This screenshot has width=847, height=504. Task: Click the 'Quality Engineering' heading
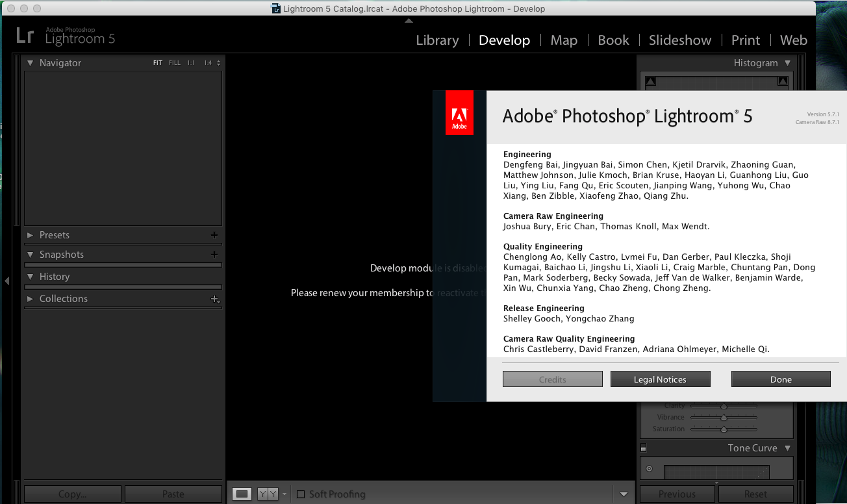(x=543, y=247)
